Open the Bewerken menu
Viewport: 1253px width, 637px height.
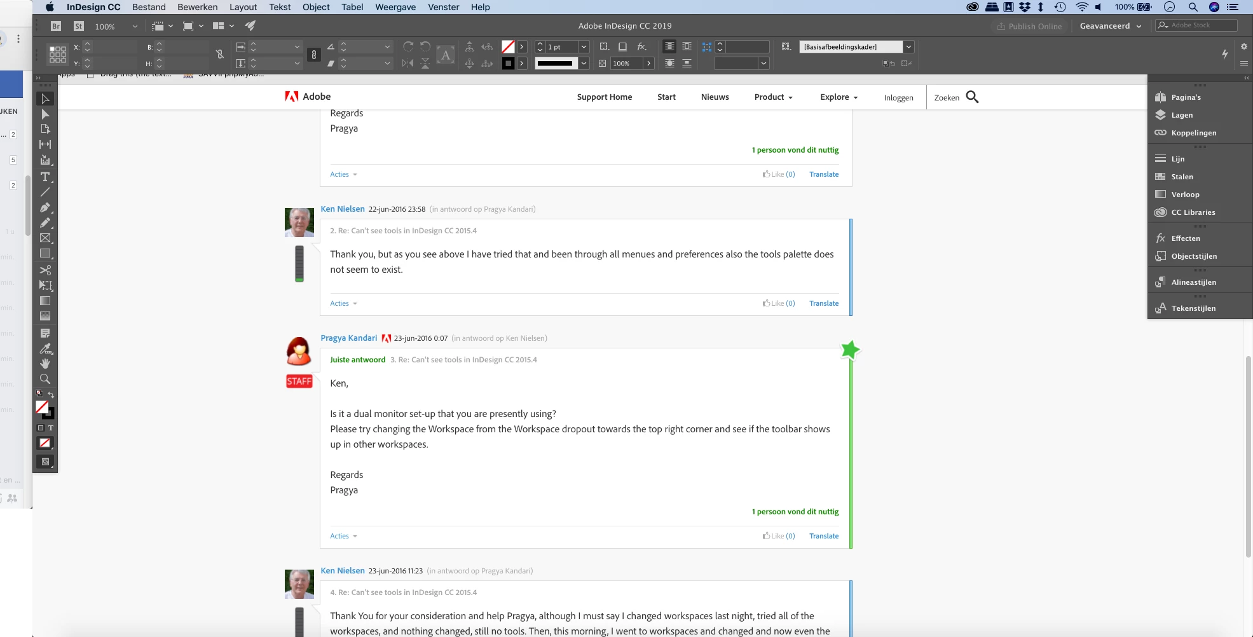[x=197, y=7]
